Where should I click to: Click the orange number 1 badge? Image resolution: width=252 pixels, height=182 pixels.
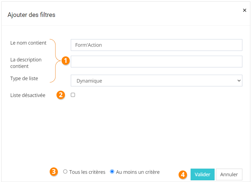pyautogui.click(x=65, y=61)
